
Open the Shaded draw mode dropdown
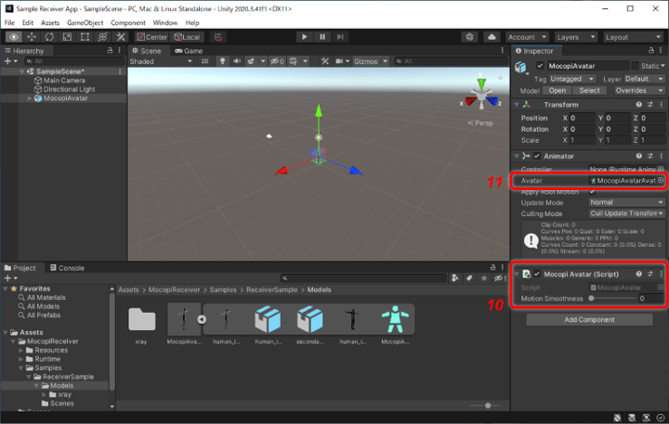tap(162, 61)
